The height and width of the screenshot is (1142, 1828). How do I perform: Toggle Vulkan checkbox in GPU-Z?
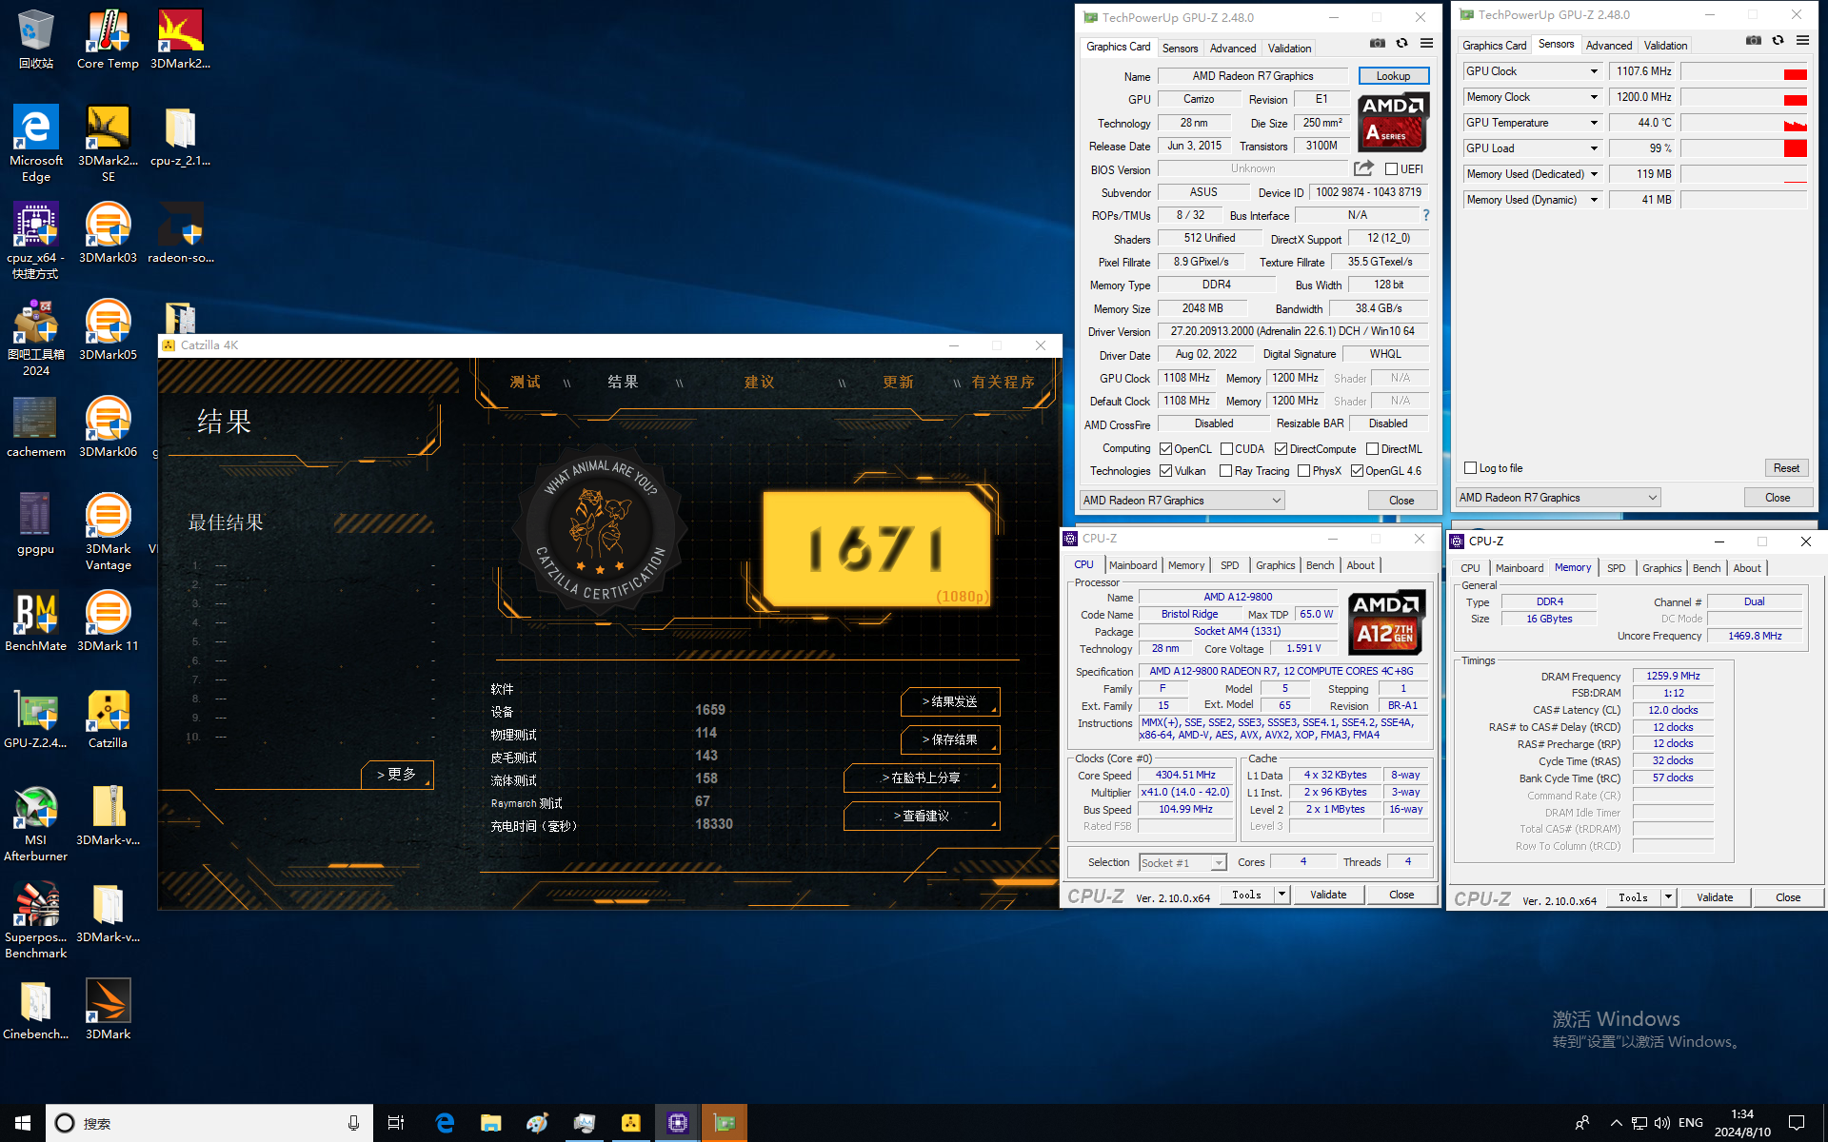click(x=1165, y=471)
